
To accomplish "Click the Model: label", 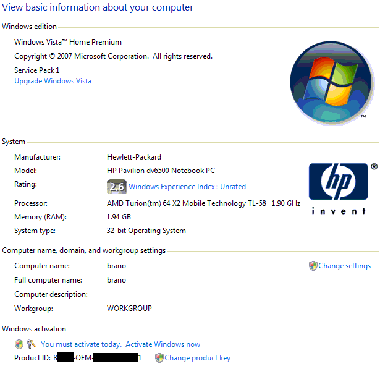I will 26,171.
